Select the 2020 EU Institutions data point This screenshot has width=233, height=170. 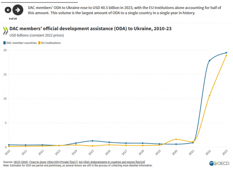tap(176, 139)
